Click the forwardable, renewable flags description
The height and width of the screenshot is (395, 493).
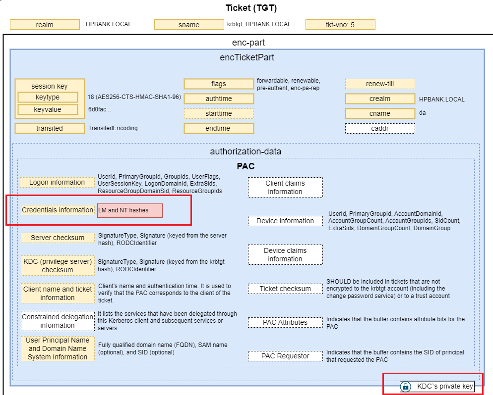tap(288, 85)
